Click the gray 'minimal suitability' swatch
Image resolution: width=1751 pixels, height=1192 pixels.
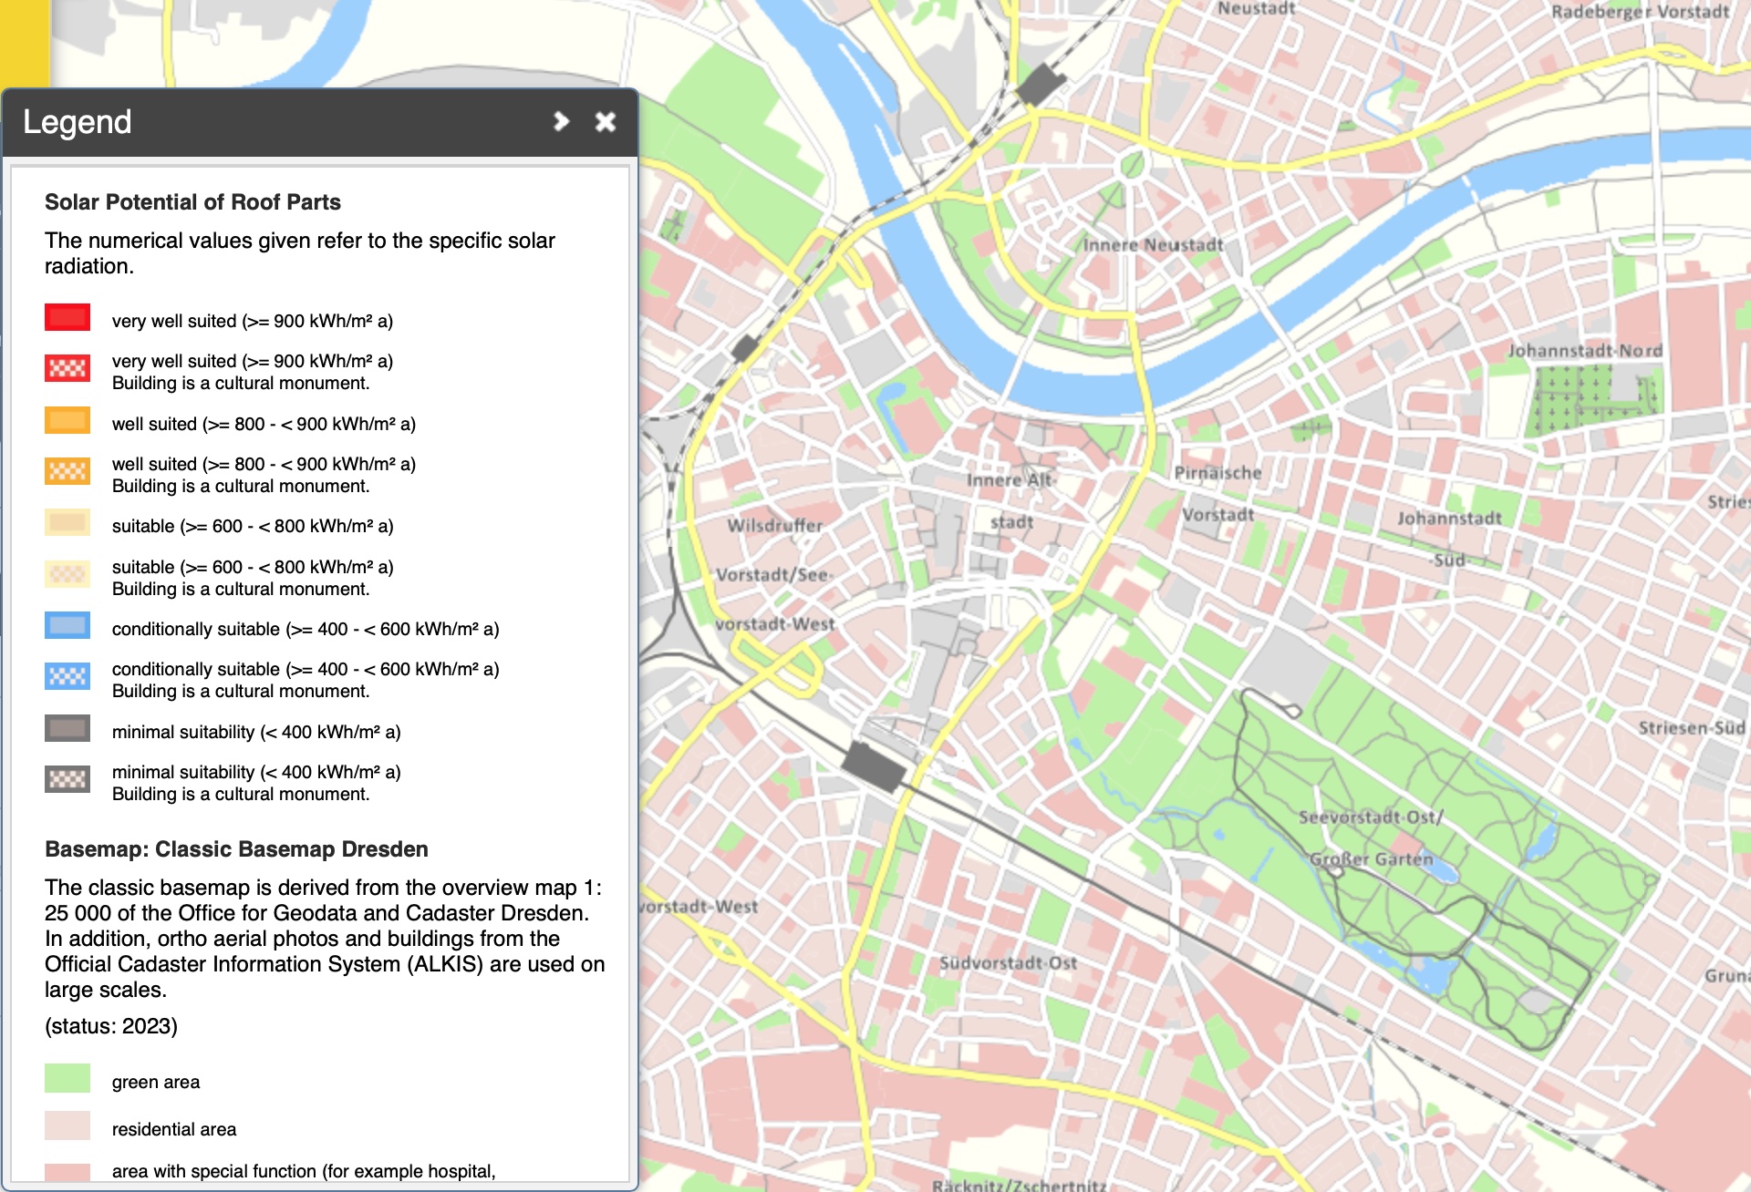tap(67, 729)
